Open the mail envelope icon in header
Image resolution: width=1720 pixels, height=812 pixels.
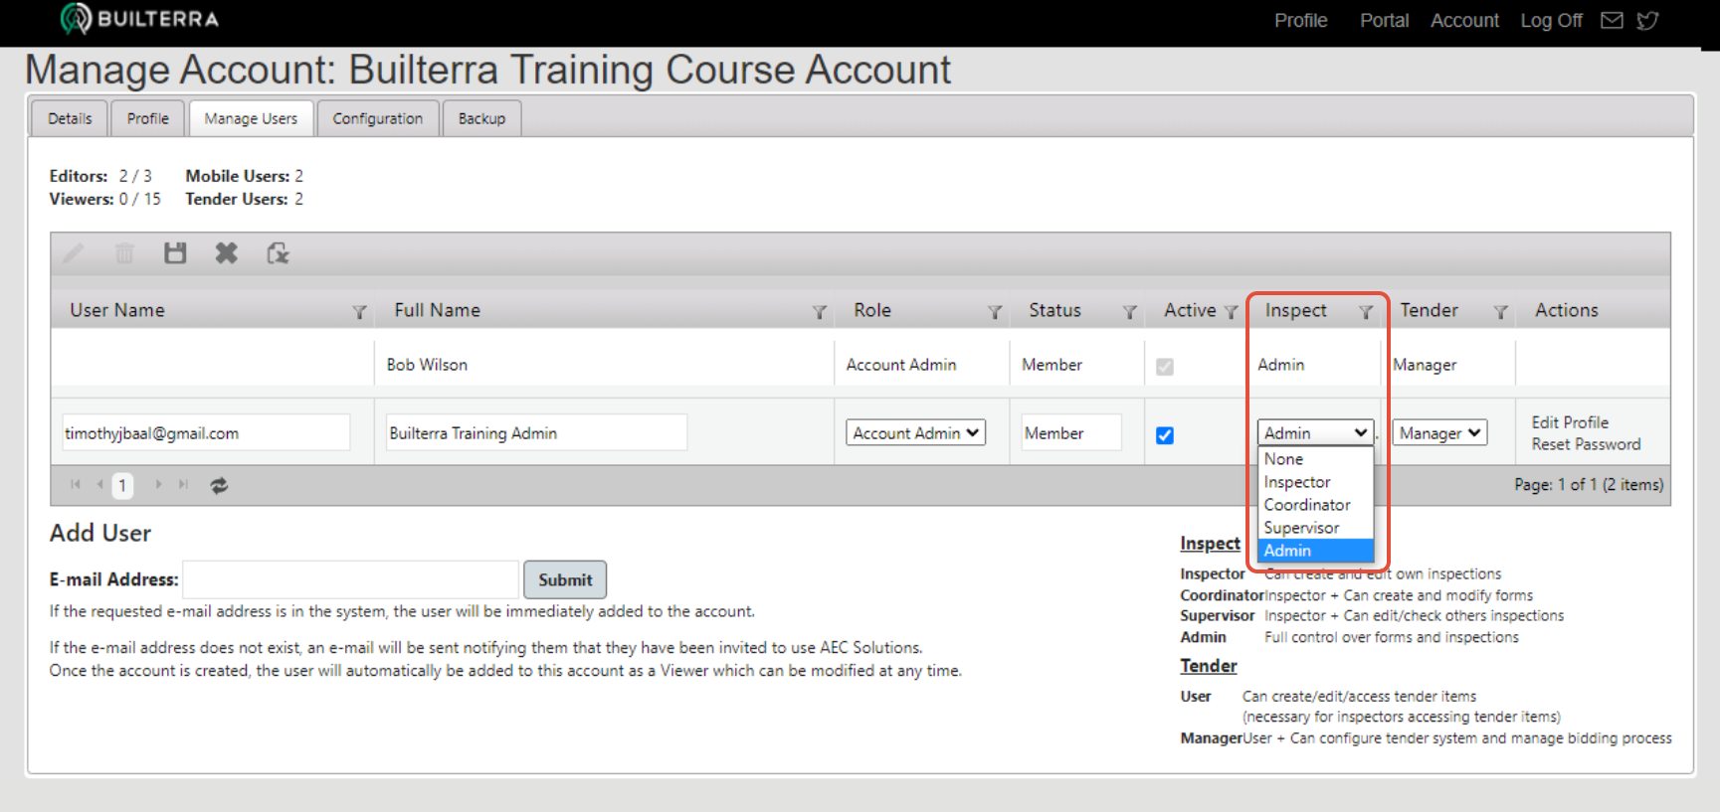tap(1612, 21)
